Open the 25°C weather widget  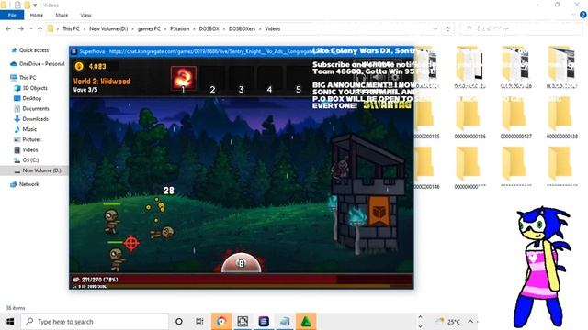(447, 322)
